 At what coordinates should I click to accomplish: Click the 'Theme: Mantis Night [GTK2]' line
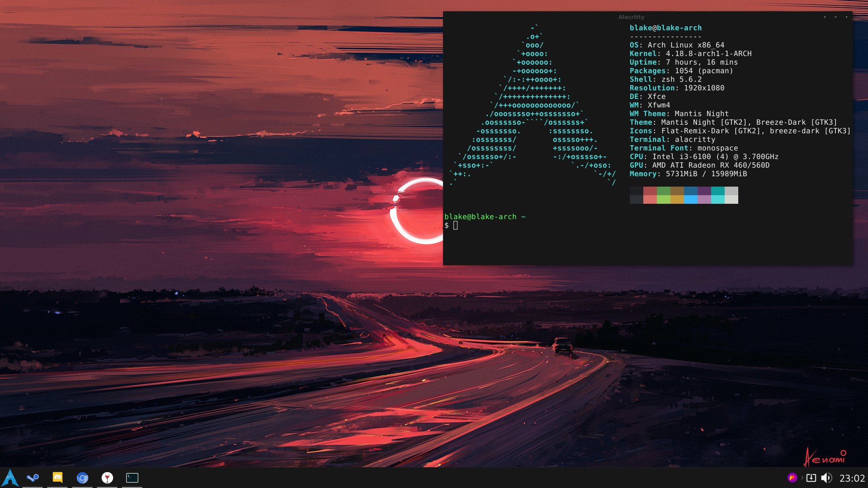pyautogui.click(x=734, y=122)
